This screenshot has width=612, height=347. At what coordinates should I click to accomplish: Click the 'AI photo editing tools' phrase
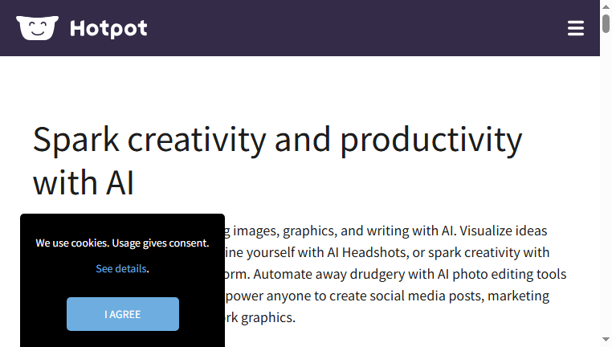coord(501,274)
